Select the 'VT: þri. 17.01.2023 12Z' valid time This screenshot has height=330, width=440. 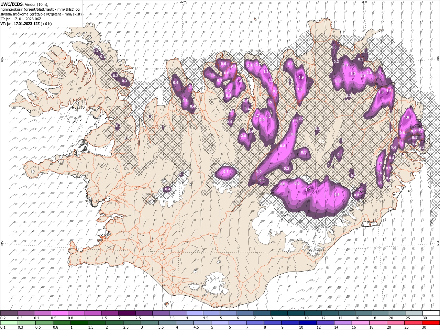[x=20, y=24]
